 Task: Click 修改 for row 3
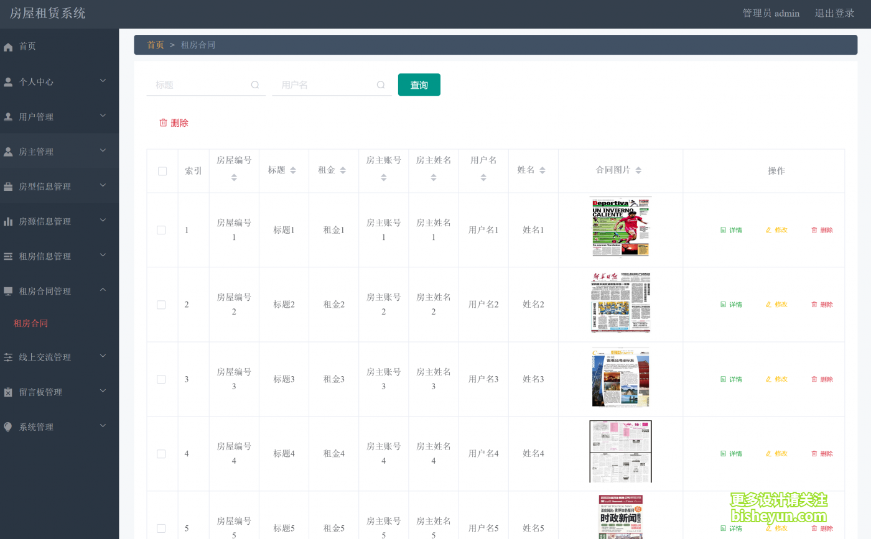pos(776,379)
